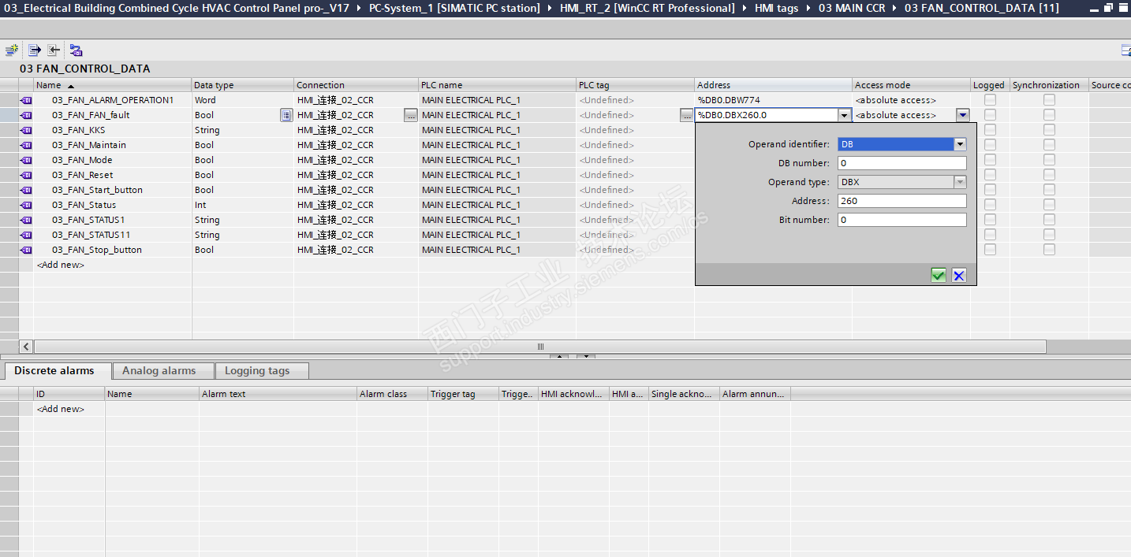1131x557 pixels.
Task: Tick Synchronization checkbox for 03_FAN_Status
Action: [x=1049, y=205]
